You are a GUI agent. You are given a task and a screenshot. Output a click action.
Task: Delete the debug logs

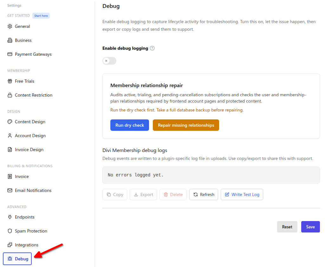(173, 194)
